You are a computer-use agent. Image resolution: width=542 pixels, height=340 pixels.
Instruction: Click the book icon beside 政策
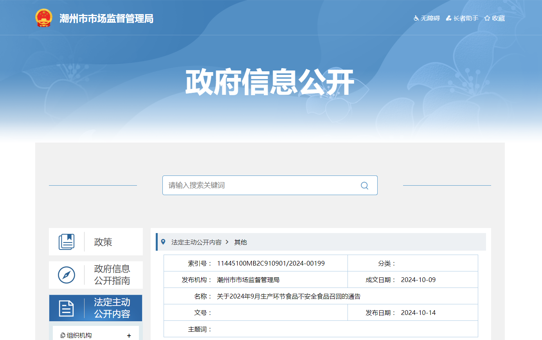click(x=67, y=242)
